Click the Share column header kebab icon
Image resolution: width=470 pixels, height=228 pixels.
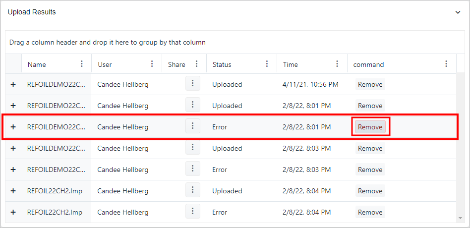pyautogui.click(x=197, y=64)
